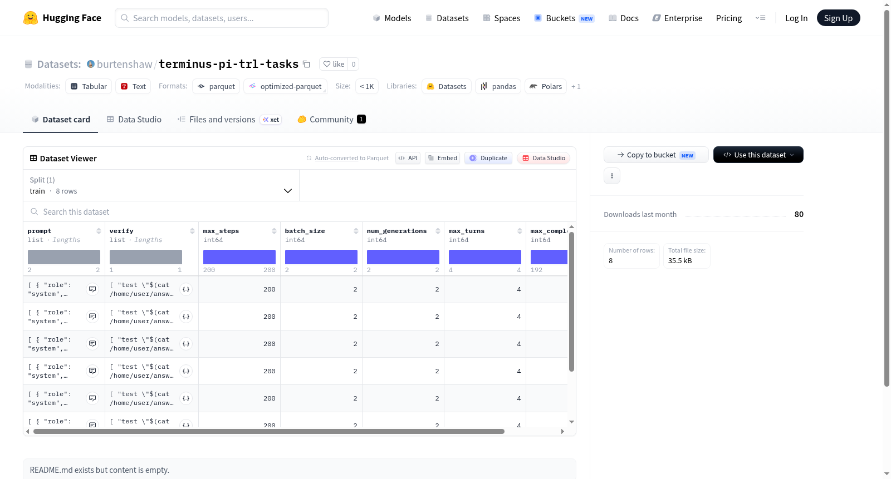Go to the Pricing page
Image resolution: width=891 pixels, height=479 pixels.
click(x=729, y=18)
